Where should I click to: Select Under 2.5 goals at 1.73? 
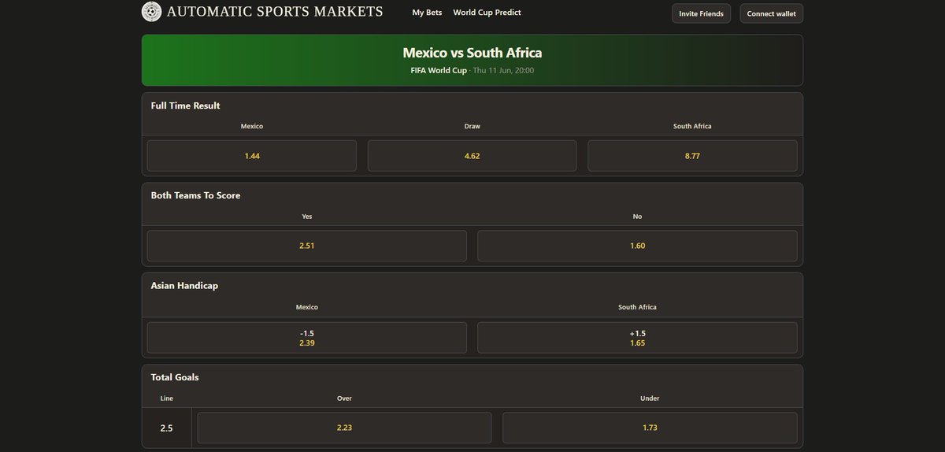(x=650, y=428)
